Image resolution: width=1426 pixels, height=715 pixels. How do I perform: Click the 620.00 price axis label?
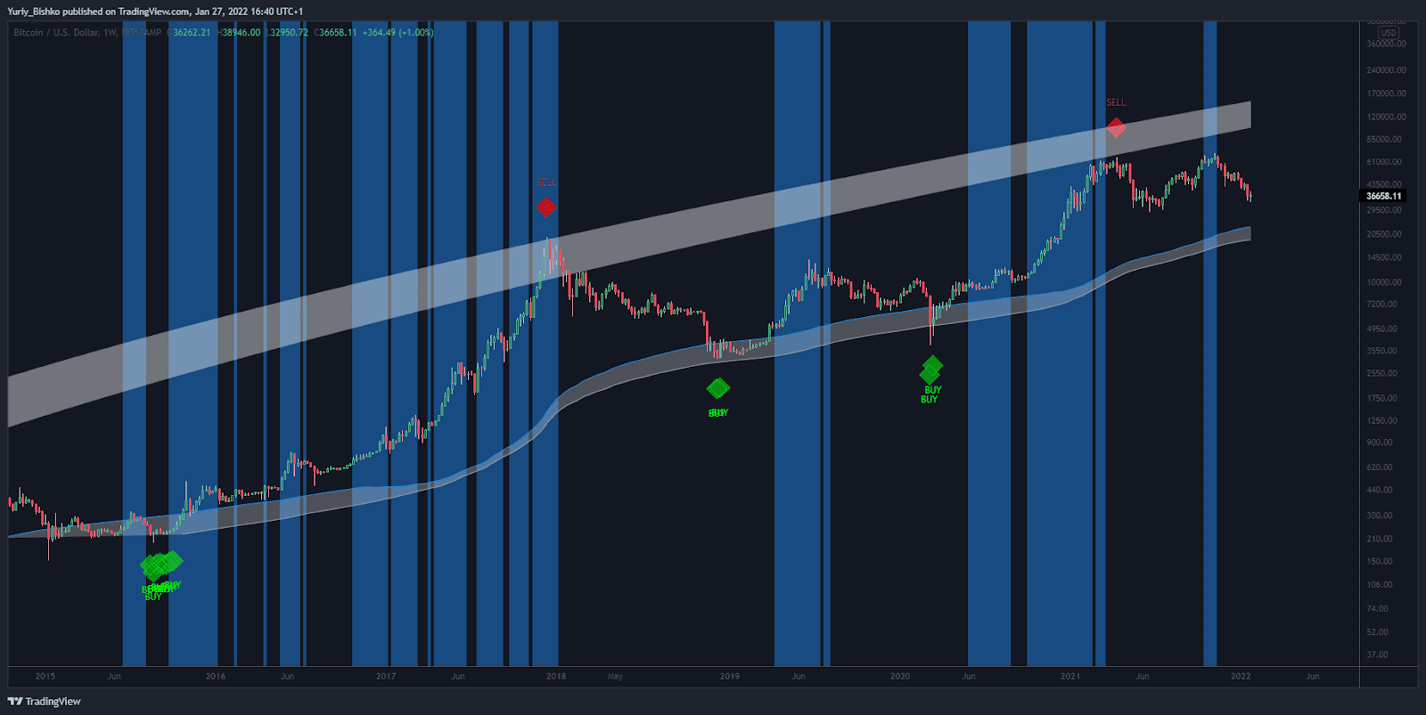1380,467
